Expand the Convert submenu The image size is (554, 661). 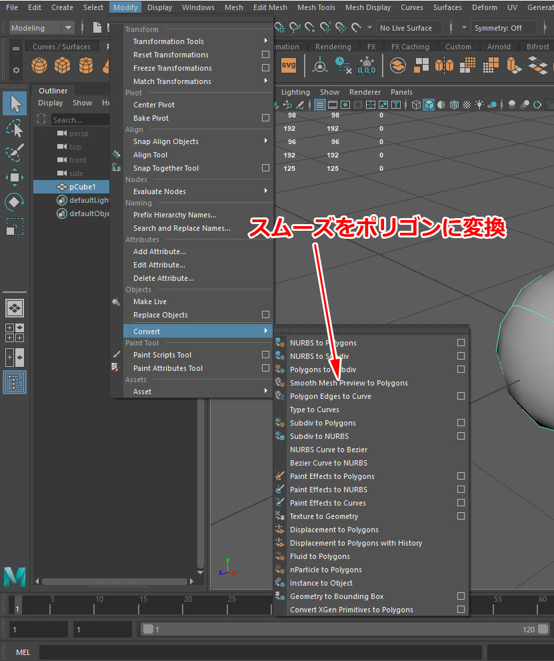(x=198, y=331)
